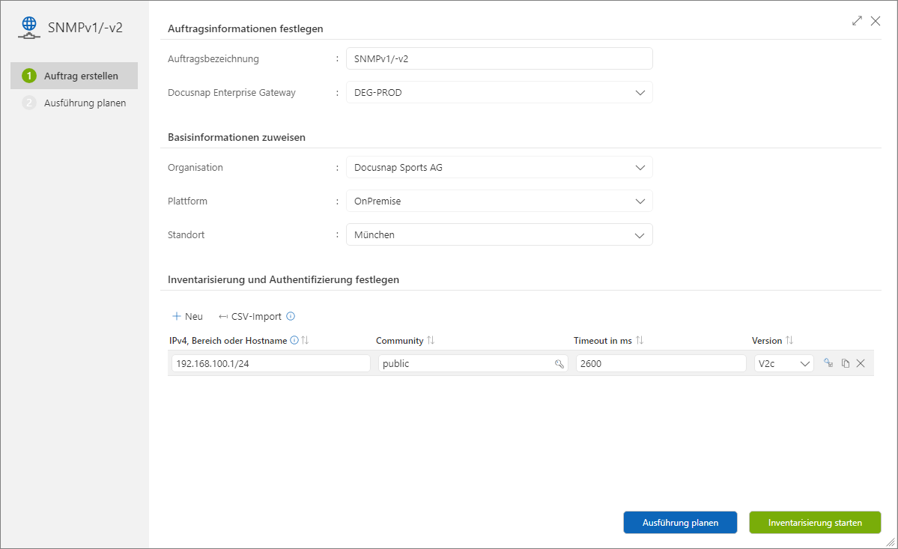Expand the dialog with the maximize arrows icon
Screen dimensions: 898x549
pos(857,21)
